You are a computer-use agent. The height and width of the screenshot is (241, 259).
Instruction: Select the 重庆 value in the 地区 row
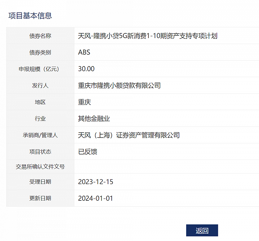tap(84, 102)
